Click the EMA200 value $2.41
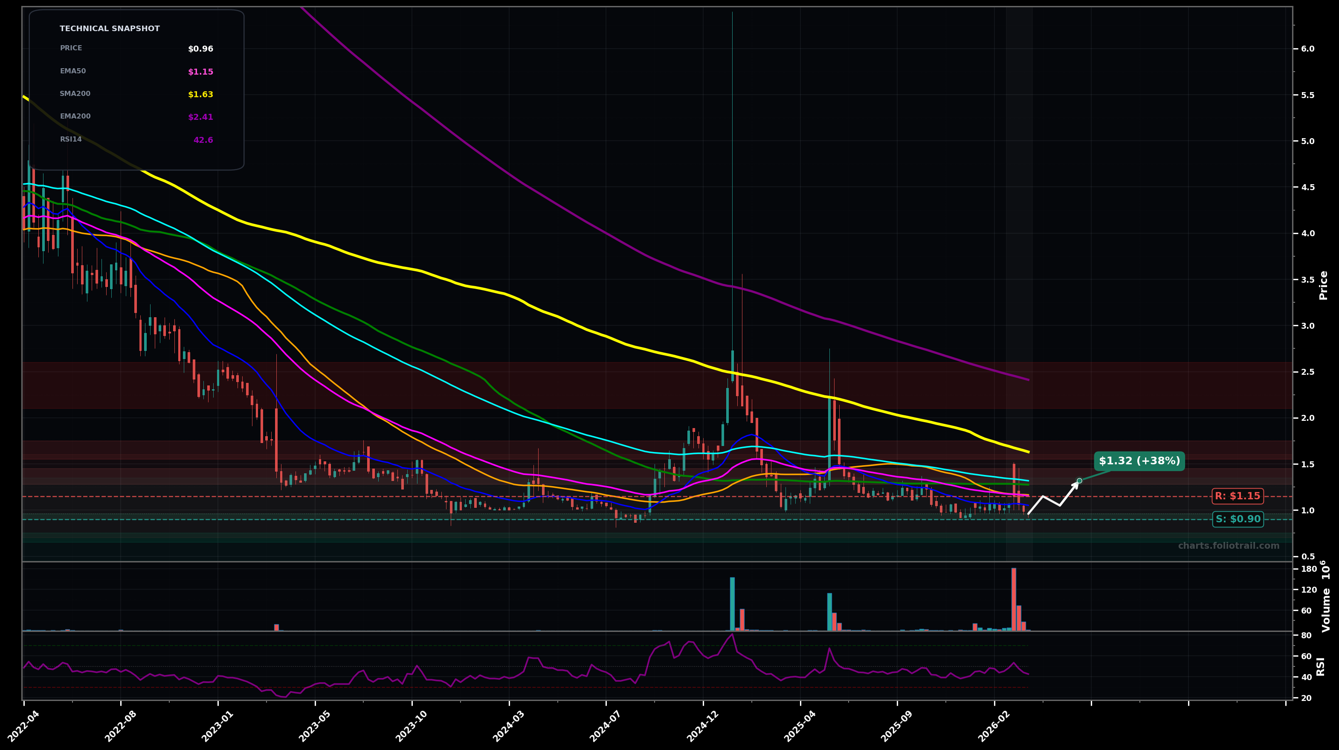1339x750 pixels. 201,117
